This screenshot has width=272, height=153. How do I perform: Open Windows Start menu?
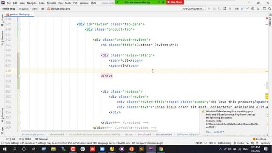tap(5, 149)
